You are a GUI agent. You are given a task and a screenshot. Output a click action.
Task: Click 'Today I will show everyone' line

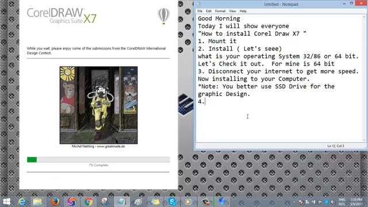pyautogui.click(x=243, y=26)
